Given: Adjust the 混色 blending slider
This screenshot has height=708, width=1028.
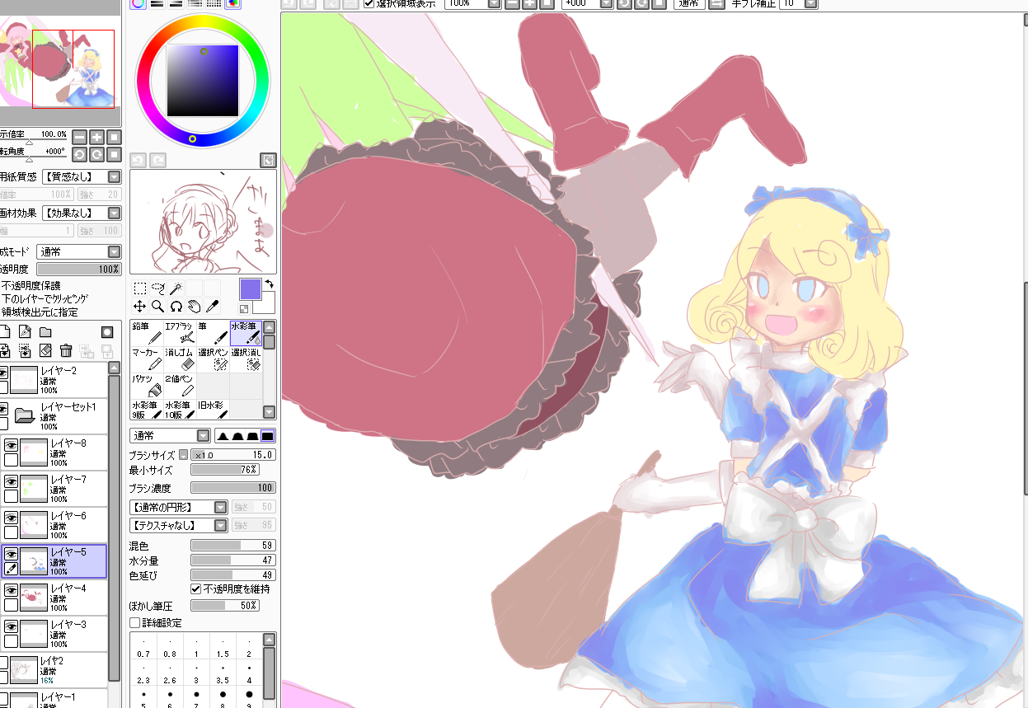Looking at the screenshot, I should [x=233, y=546].
